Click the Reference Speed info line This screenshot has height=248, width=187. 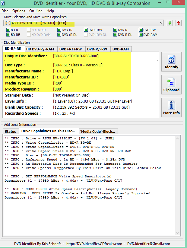[x=65, y=159]
